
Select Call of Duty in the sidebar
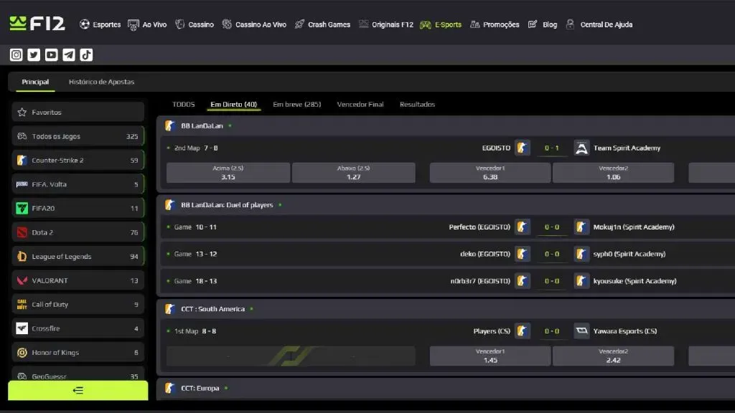(78, 304)
